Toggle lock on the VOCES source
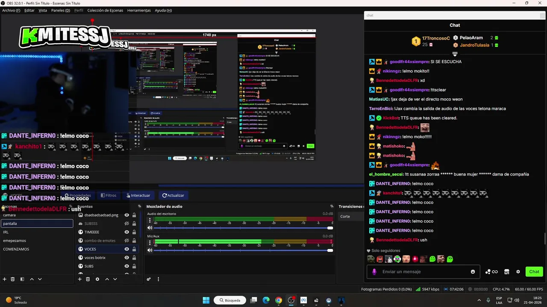 pos(134,249)
